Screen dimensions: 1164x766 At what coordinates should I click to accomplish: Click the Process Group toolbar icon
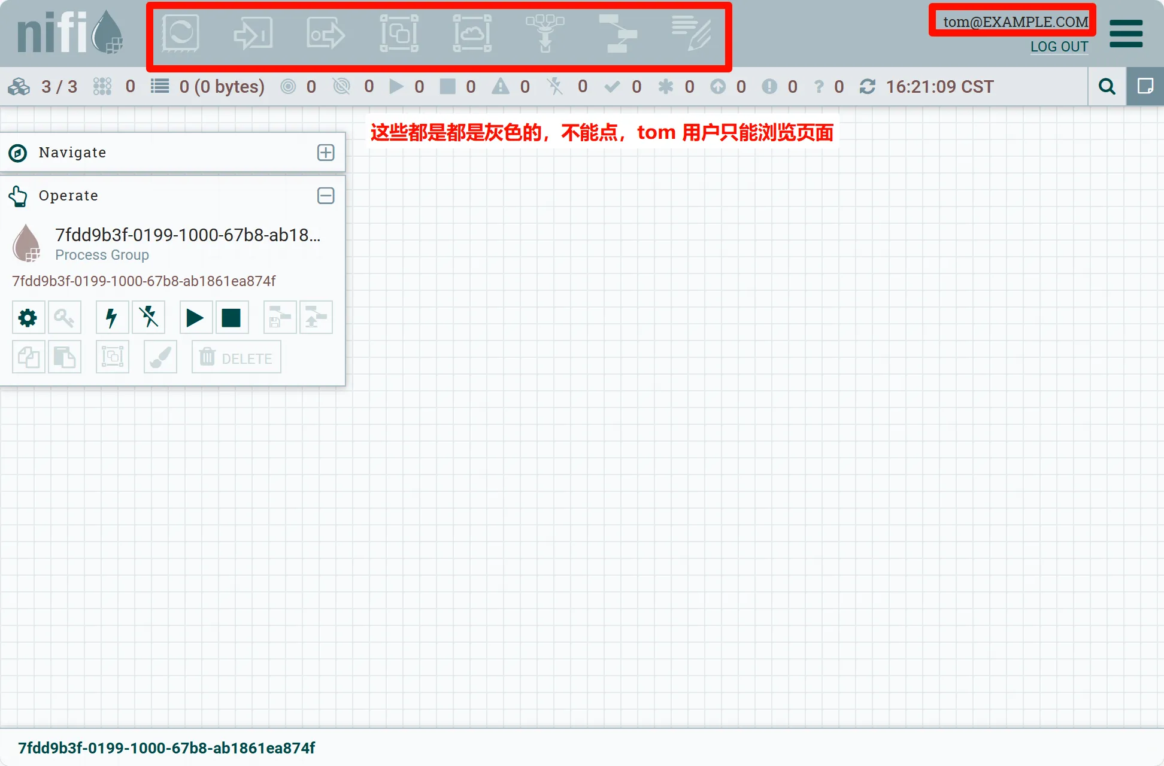click(399, 34)
